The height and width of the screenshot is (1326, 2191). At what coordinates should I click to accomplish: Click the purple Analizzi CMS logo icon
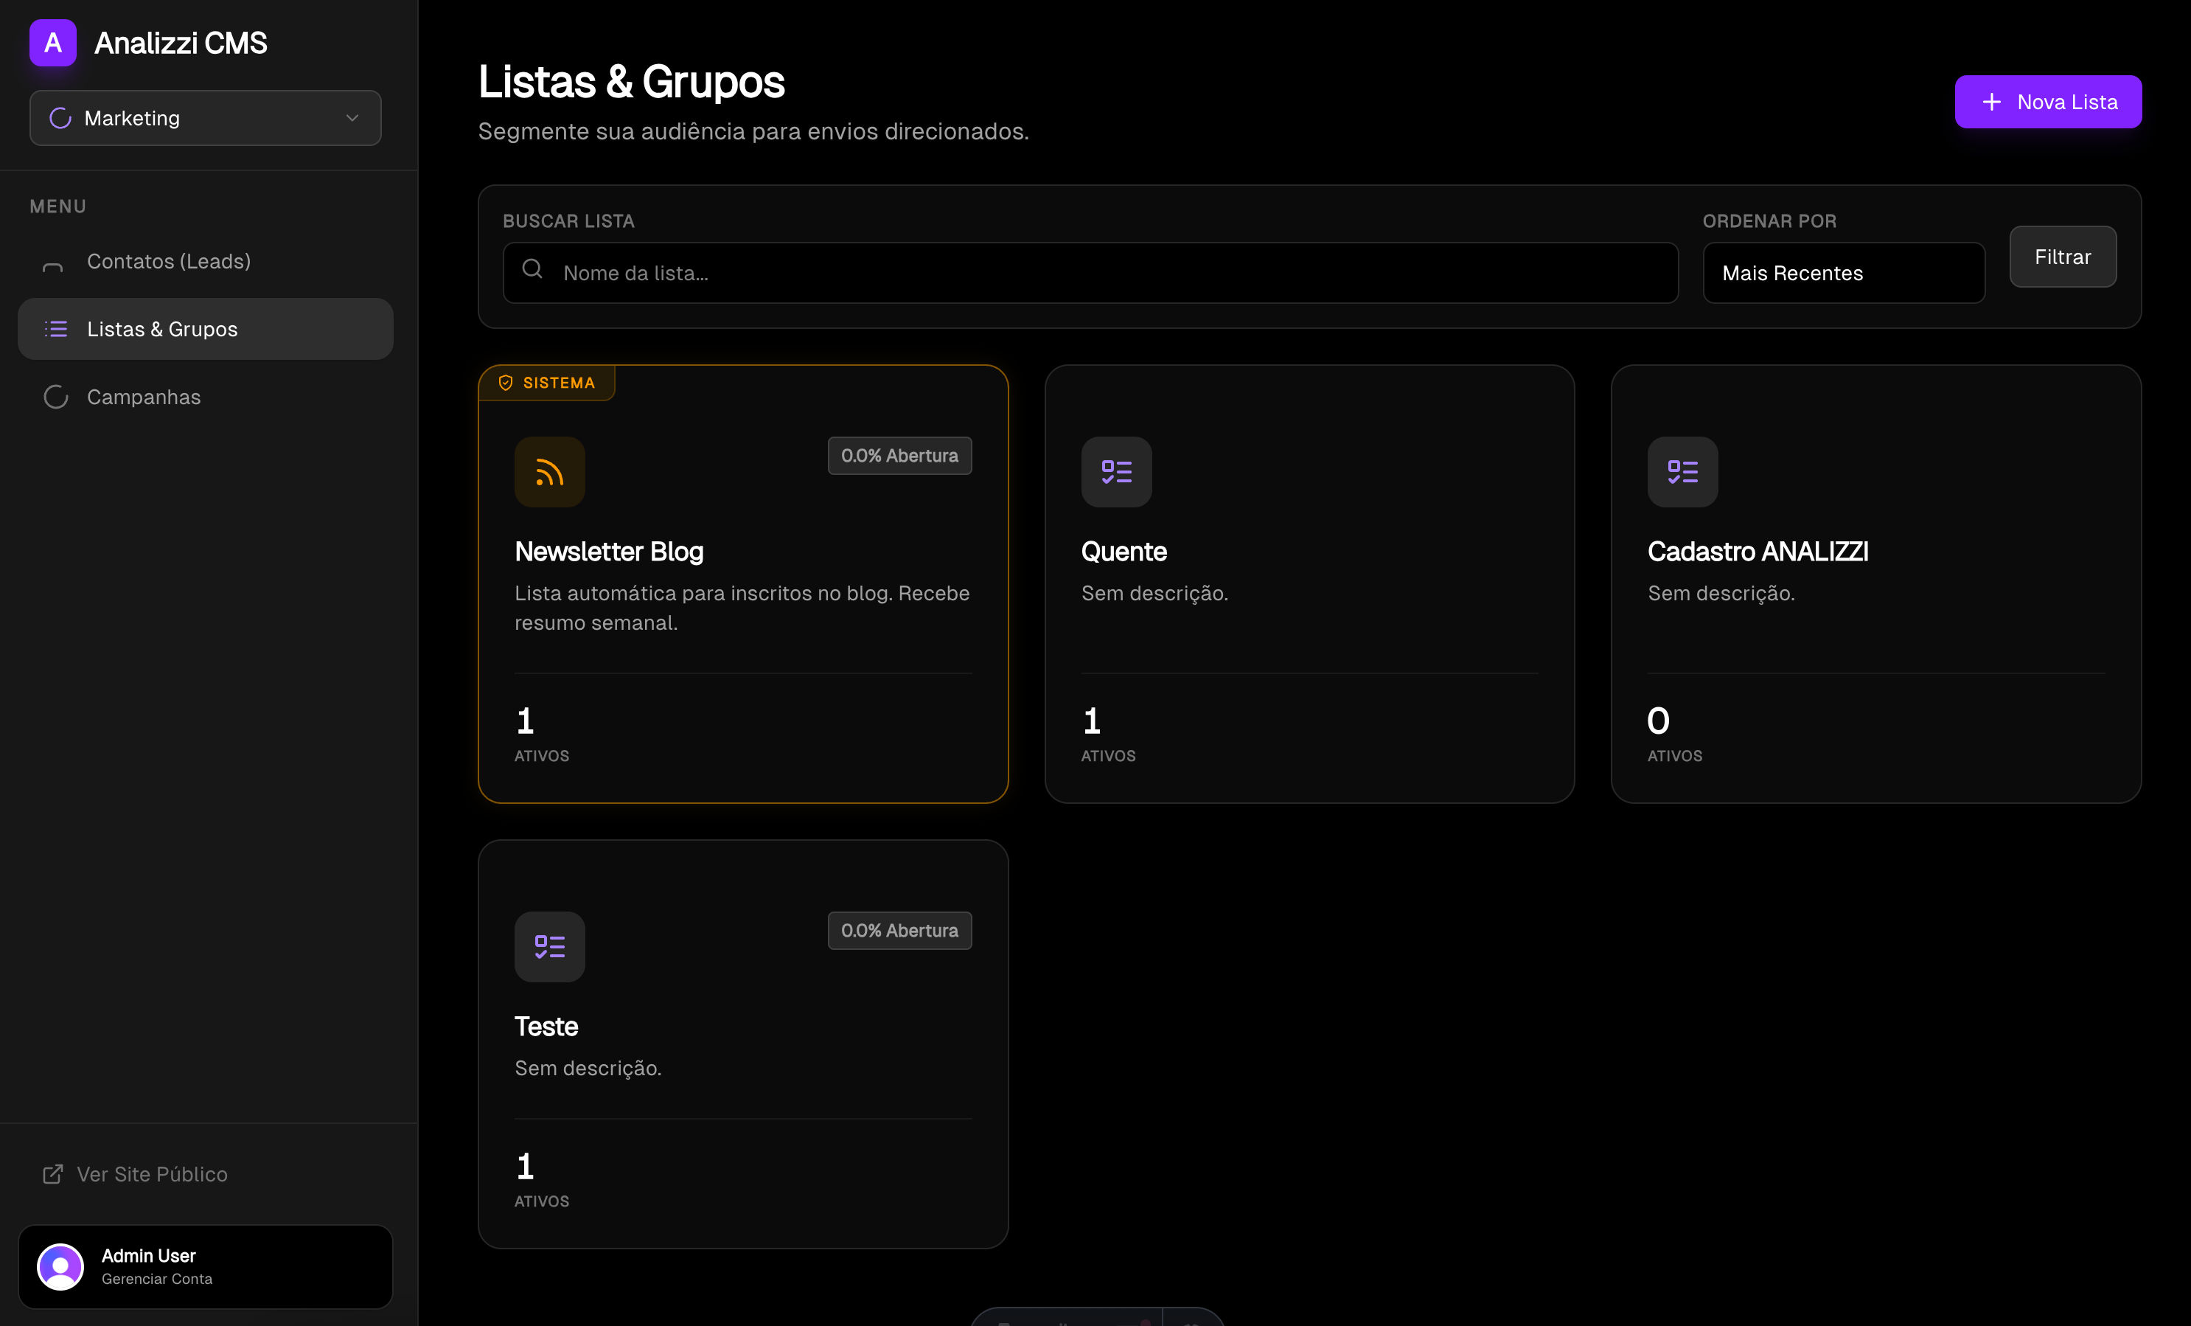click(x=52, y=43)
